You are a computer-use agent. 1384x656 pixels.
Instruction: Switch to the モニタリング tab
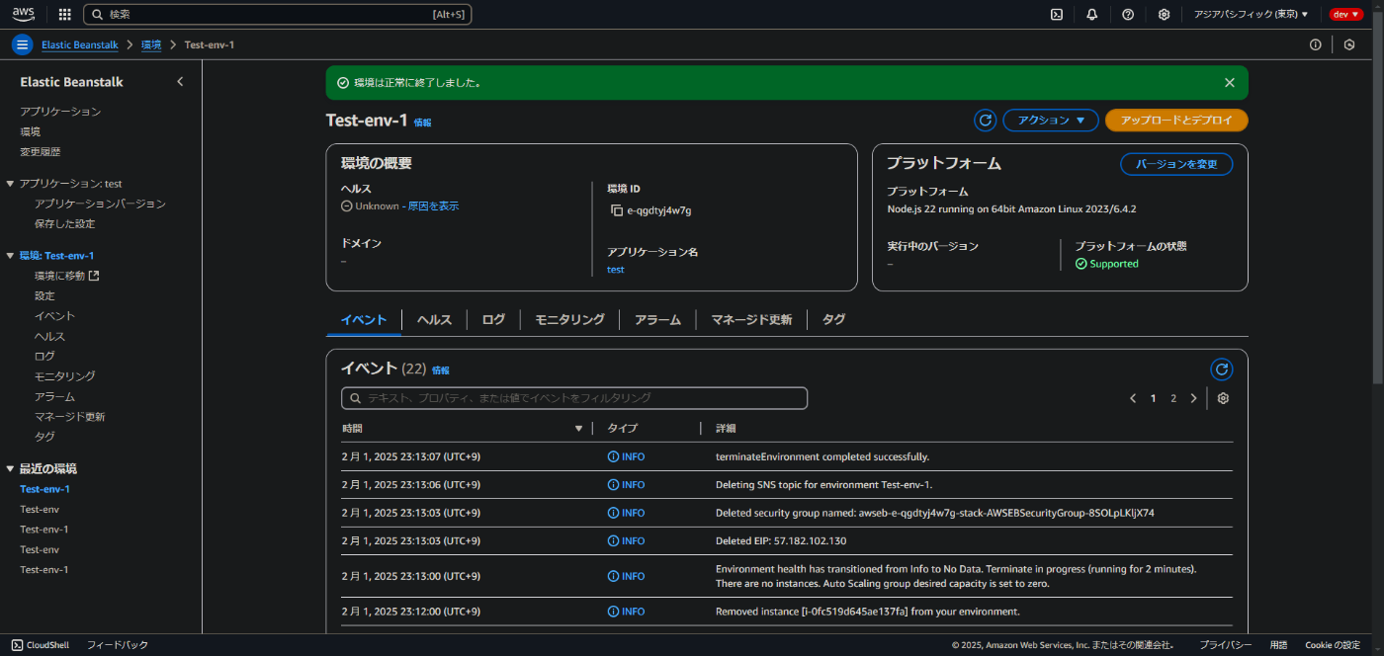point(569,320)
